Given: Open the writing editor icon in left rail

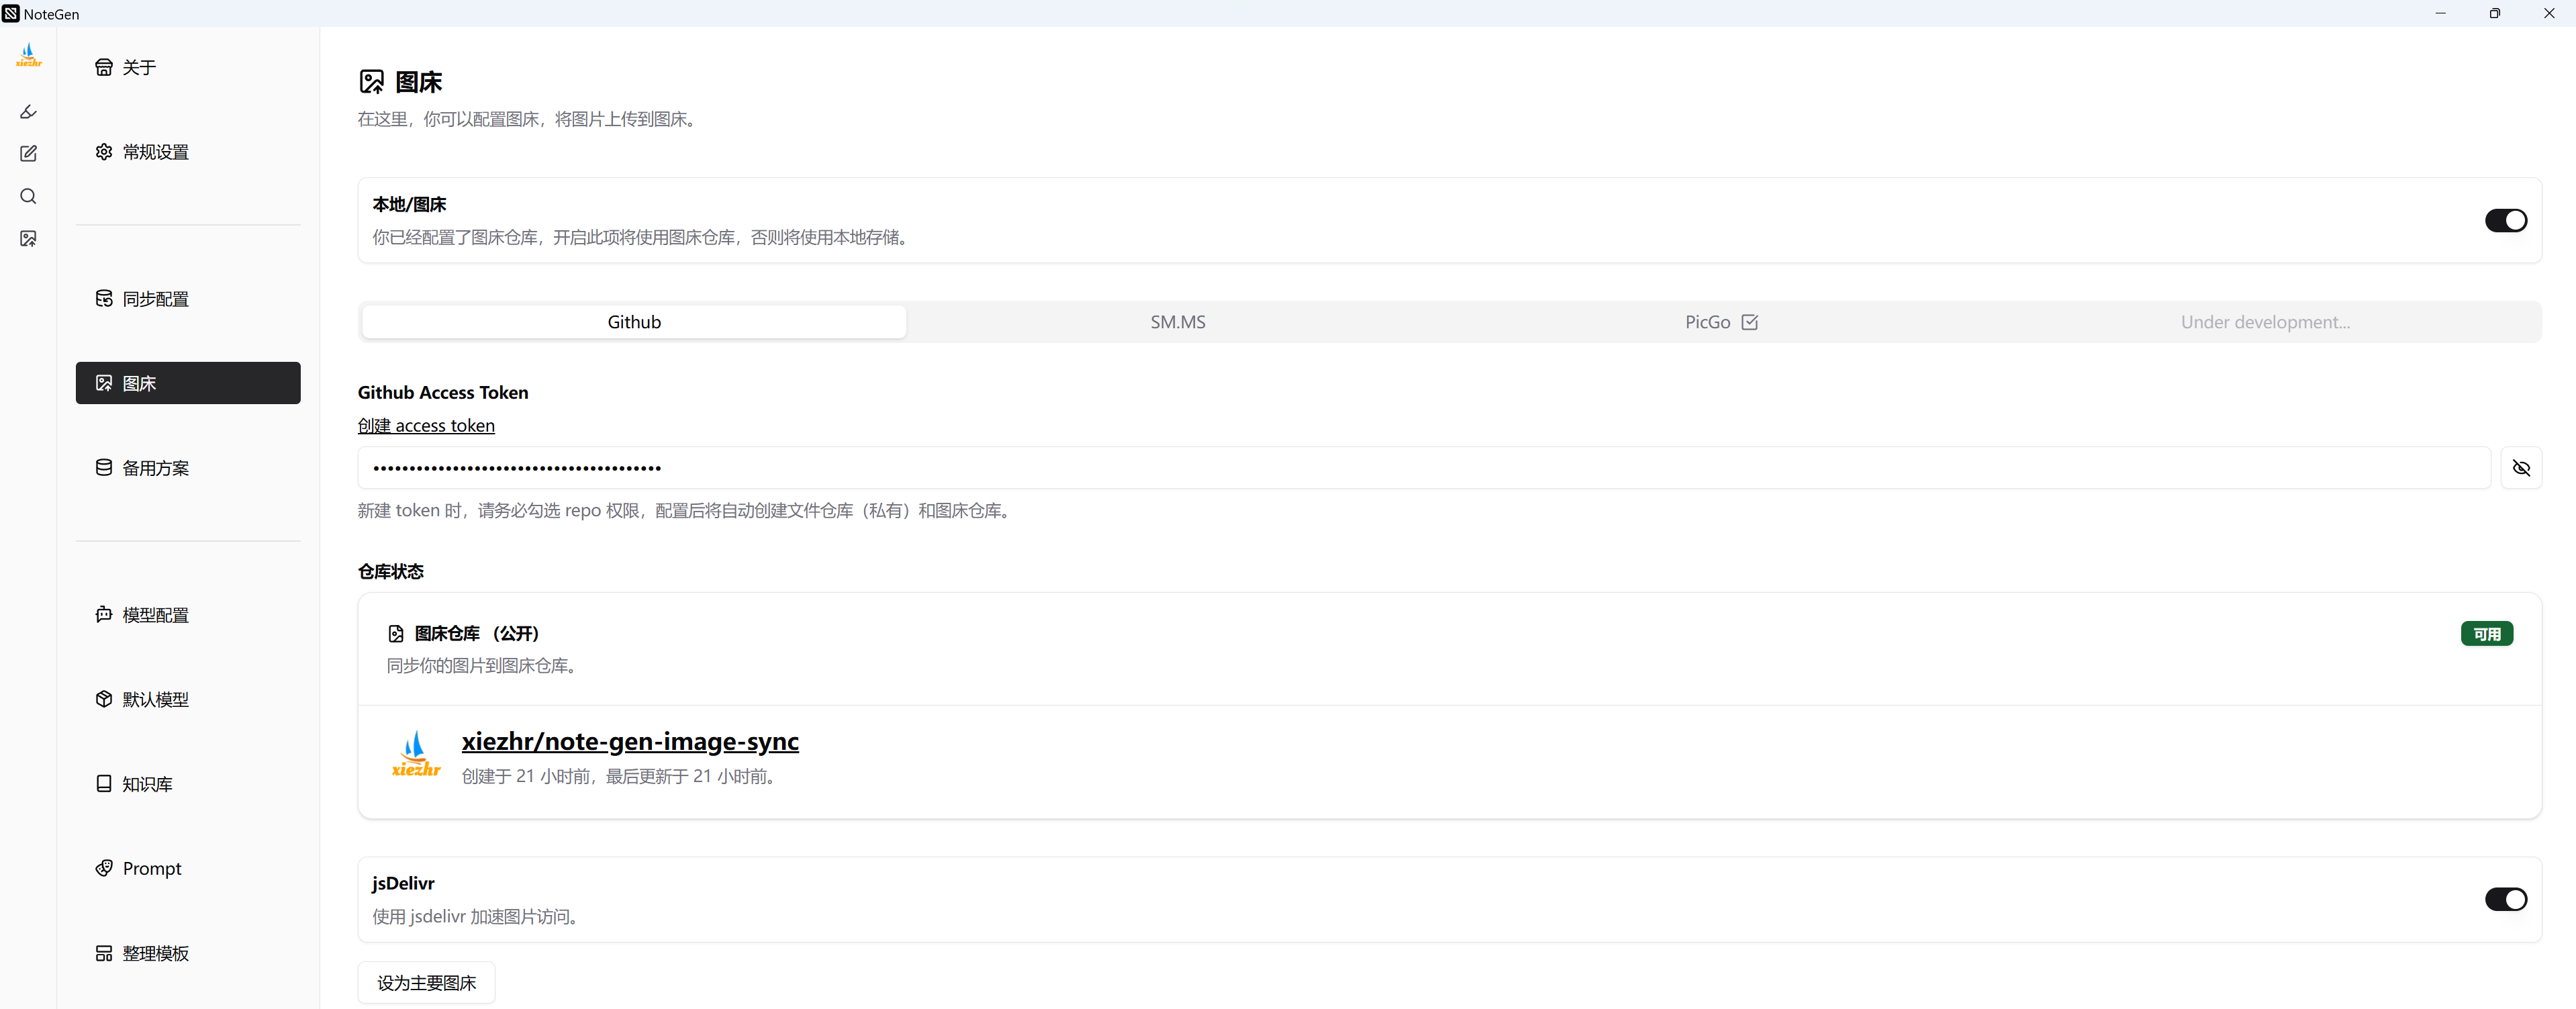Looking at the screenshot, I should point(28,154).
